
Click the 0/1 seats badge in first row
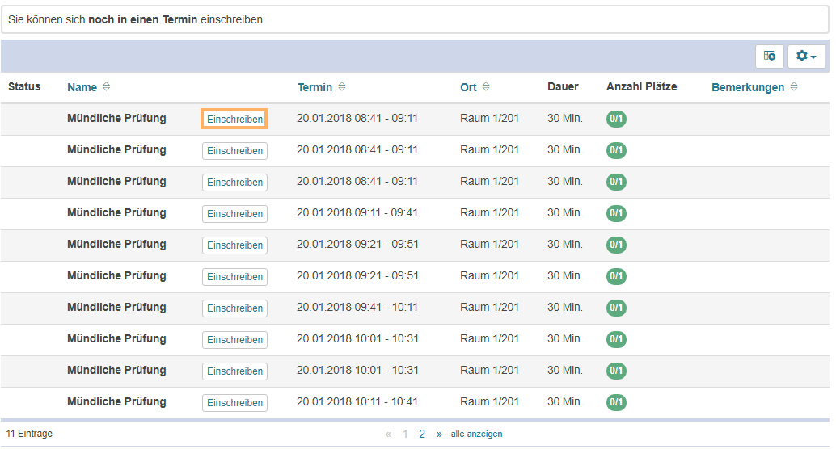(x=616, y=119)
